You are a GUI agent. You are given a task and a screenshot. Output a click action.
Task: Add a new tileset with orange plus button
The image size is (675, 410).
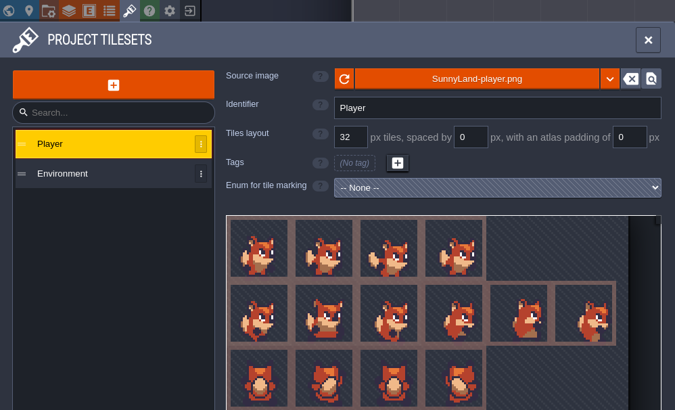pos(113,85)
